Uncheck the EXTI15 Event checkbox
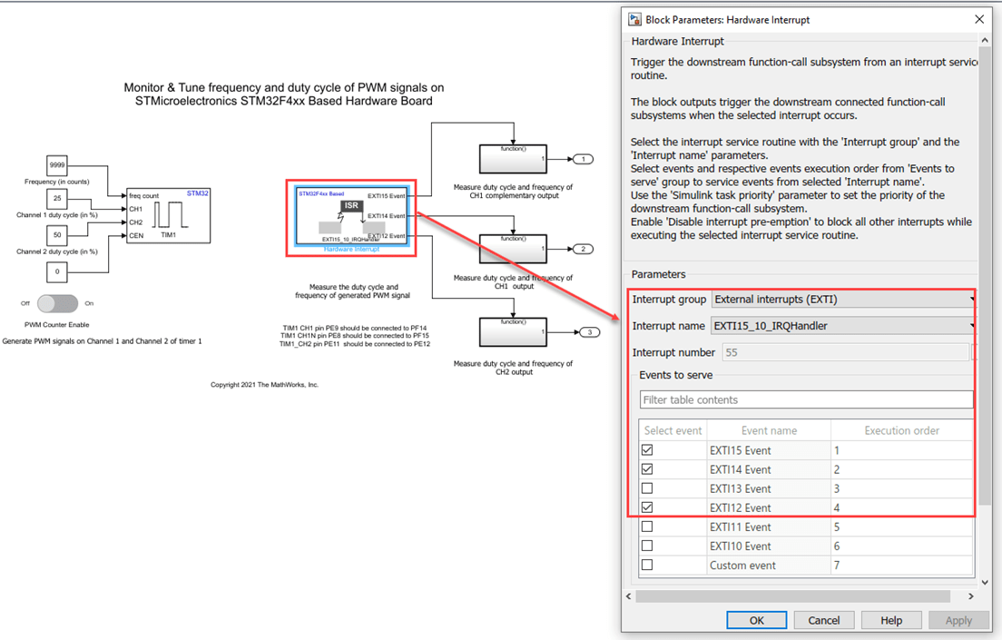 [647, 450]
